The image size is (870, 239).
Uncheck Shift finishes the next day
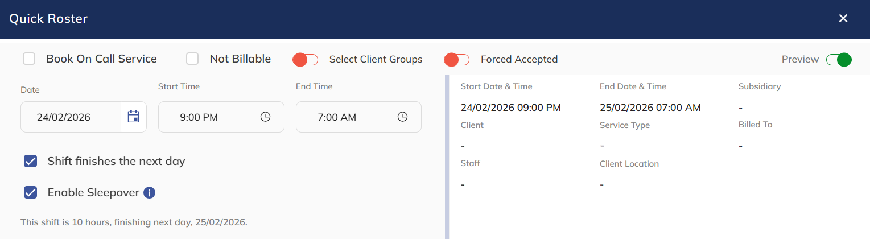tap(31, 162)
